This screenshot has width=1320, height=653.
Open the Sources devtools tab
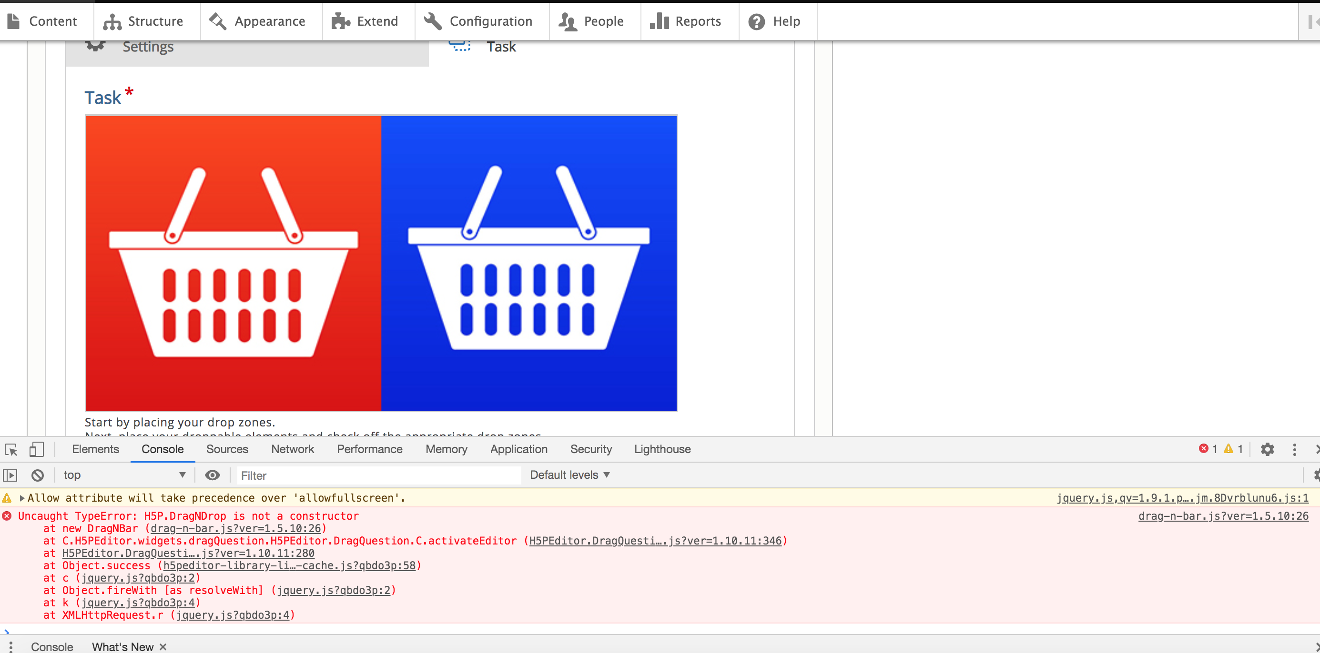point(227,449)
